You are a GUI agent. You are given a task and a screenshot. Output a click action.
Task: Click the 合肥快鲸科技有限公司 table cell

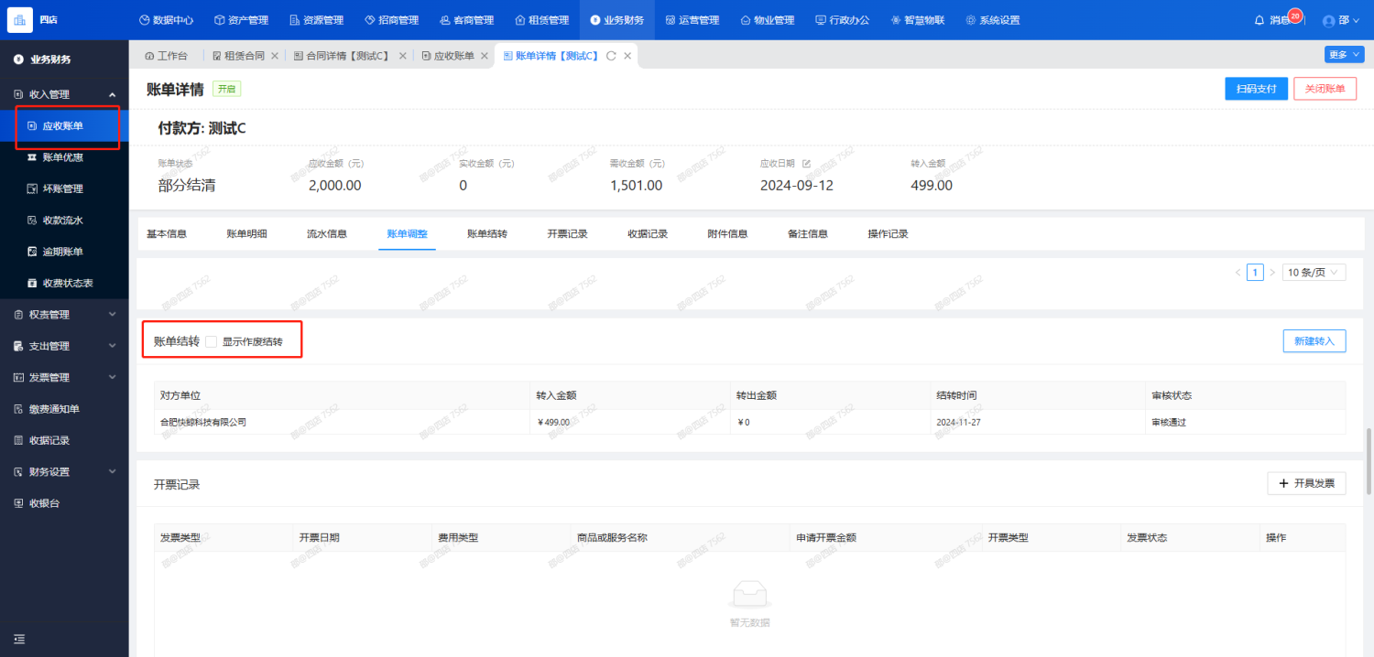coord(343,423)
